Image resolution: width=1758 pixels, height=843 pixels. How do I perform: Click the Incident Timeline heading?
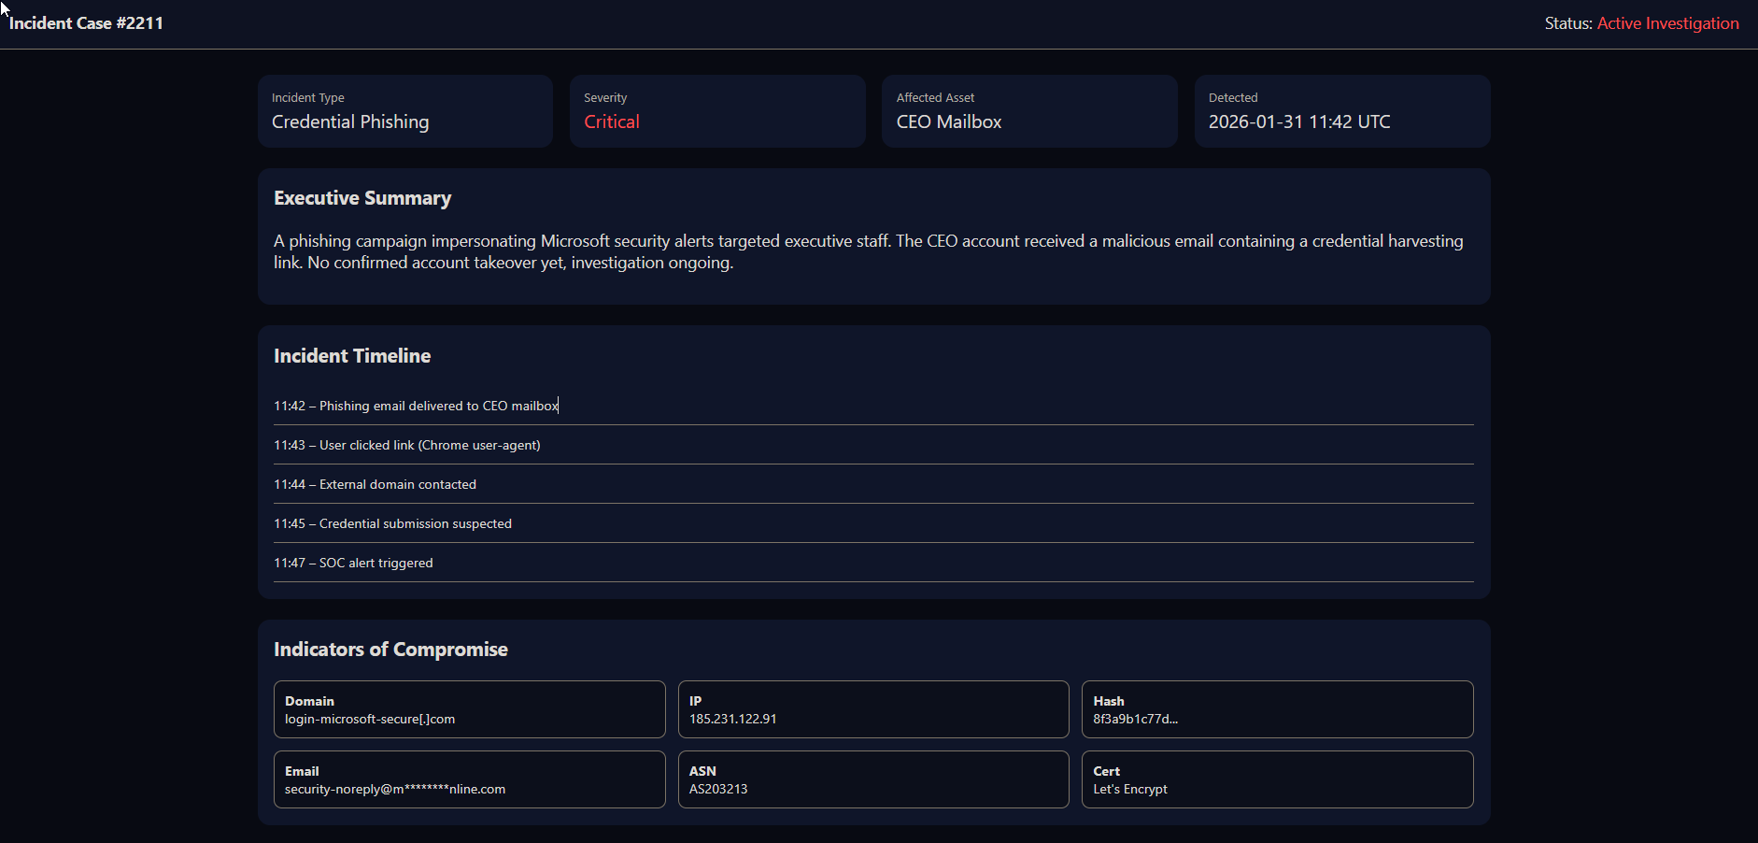352,356
